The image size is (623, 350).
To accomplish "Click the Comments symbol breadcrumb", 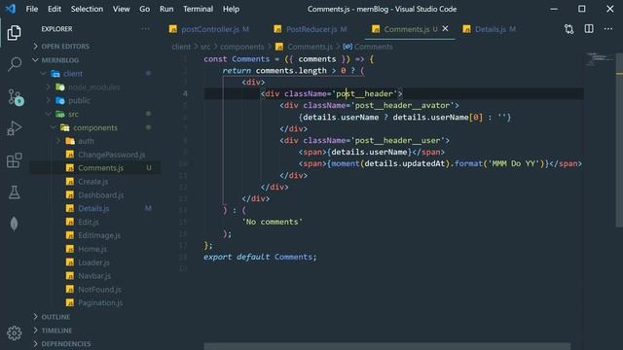I will (x=368, y=47).
